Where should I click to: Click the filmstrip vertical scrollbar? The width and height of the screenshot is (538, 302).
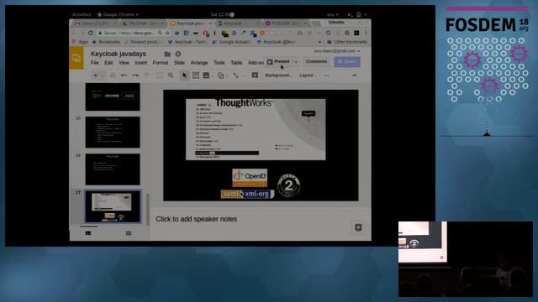148,210
